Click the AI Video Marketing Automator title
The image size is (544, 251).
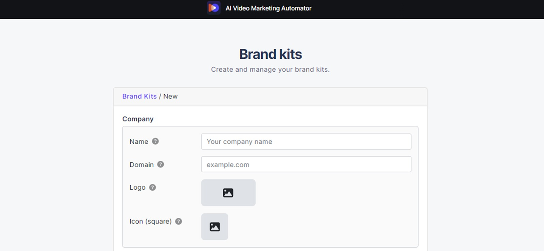pos(268,8)
